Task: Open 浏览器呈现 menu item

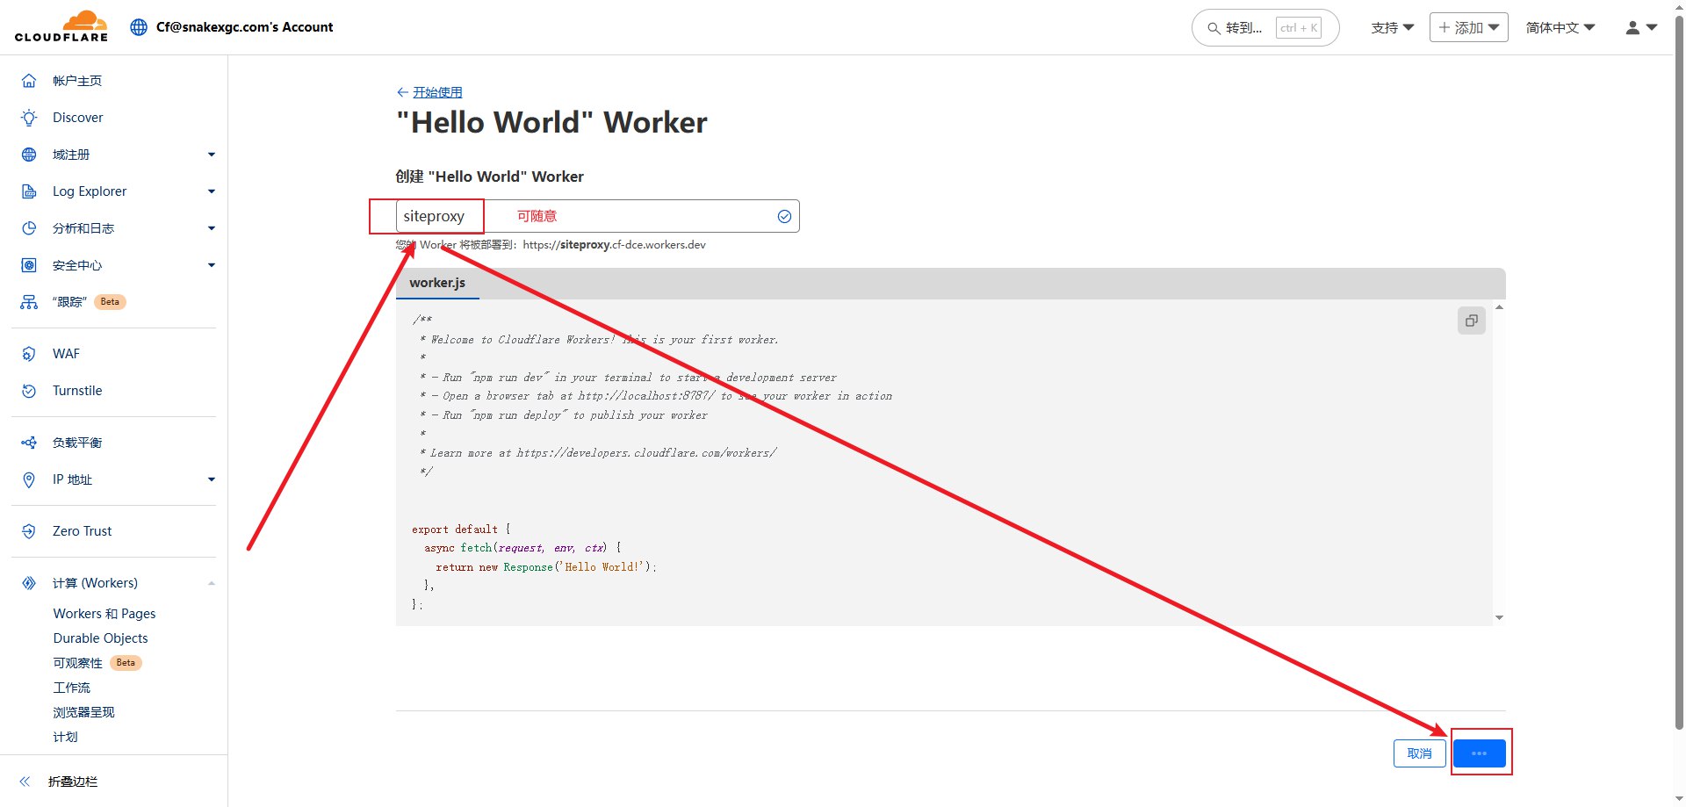Action: tap(83, 712)
